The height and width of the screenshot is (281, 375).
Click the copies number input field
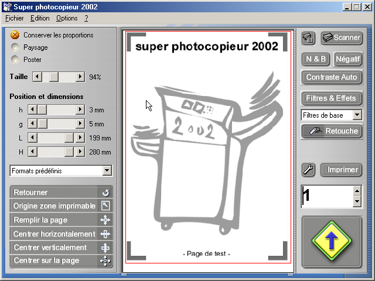click(x=327, y=197)
